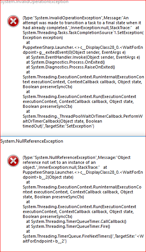
Task: Click the System.Diagnostics.Process.RaiseOnExited() line
Action: click(70, 67)
